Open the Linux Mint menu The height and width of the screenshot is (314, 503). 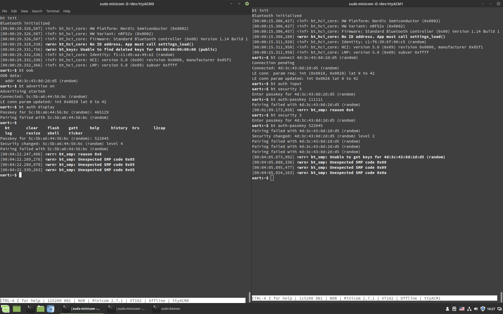pos(5,309)
